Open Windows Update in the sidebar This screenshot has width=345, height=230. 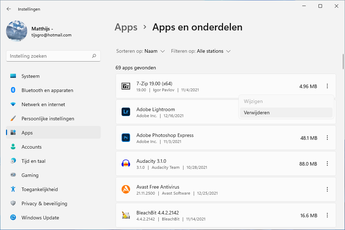point(40,218)
